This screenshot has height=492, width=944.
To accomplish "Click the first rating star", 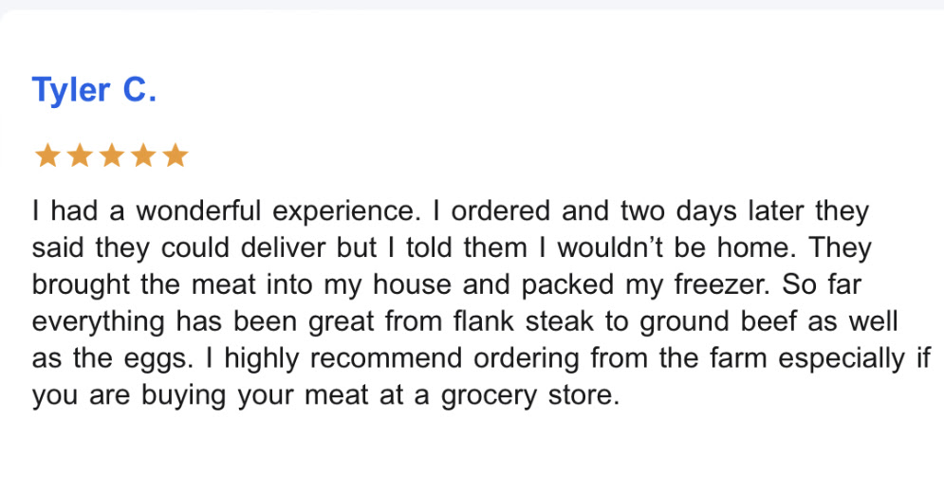I will coord(46,155).
